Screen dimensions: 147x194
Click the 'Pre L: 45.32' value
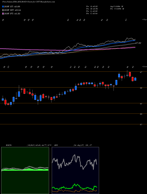coord(92,11)
